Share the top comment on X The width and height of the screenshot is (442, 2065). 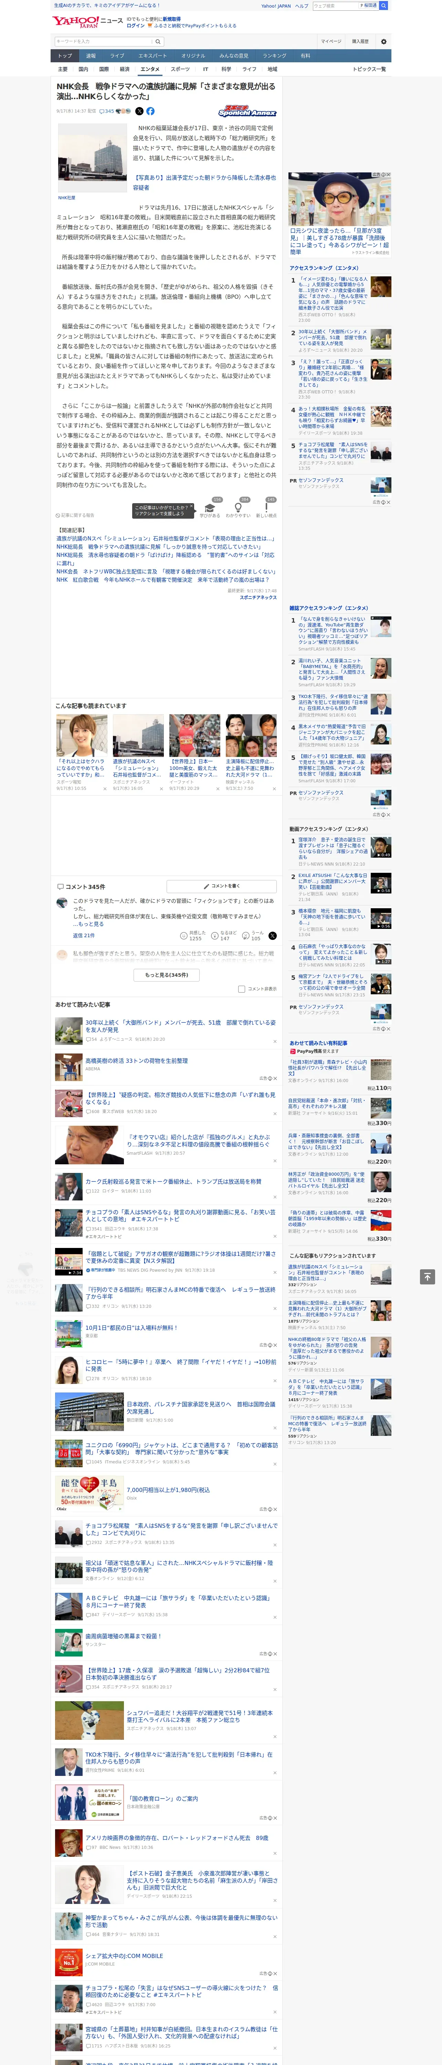272,935
